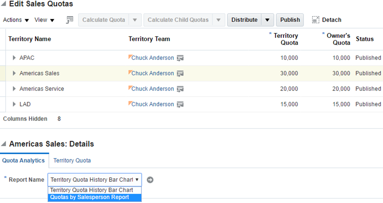Click team icon in Americas Service row
The width and height of the screenshot is (383, 203).
[180, 89]
